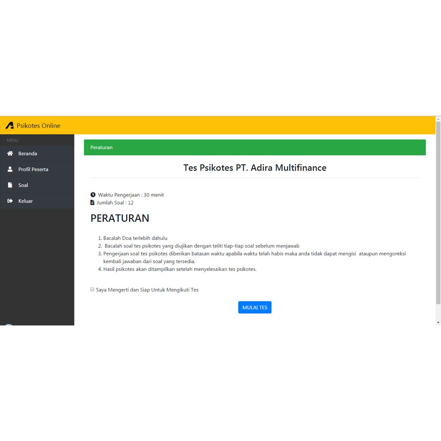Click the PERATURAN heading
The image size is (441, 441).
pos(120,218)
